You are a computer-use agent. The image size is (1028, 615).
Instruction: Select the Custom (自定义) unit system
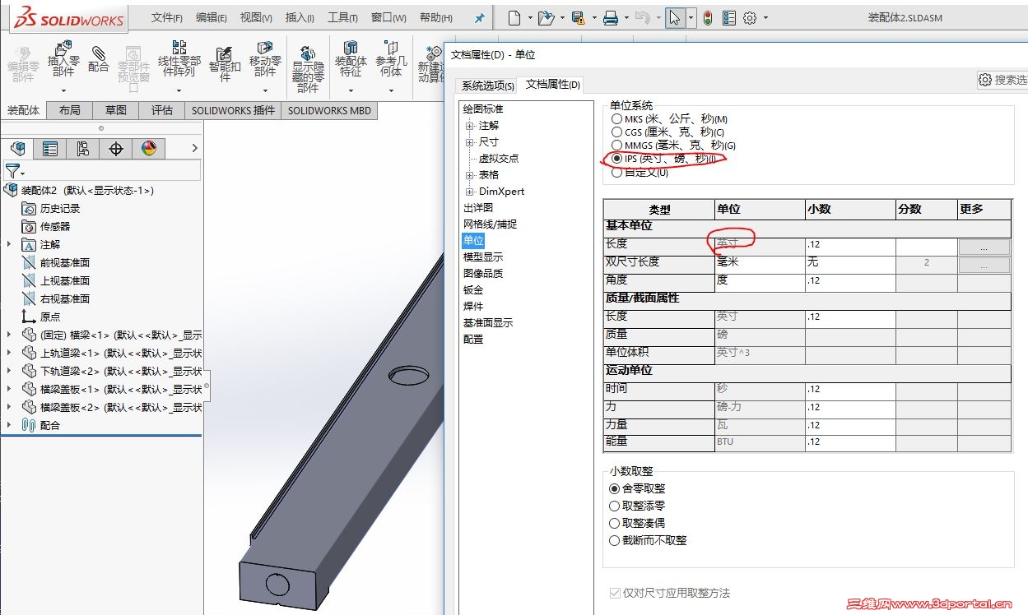tap(616, 172)
